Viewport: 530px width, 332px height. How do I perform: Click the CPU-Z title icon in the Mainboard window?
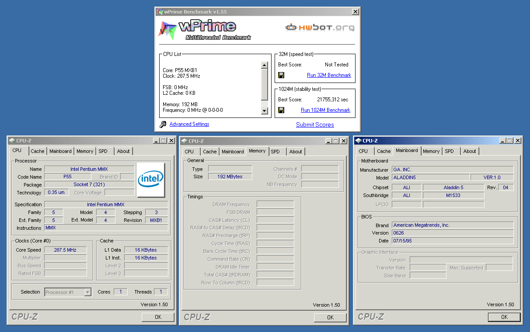[358, 141]
